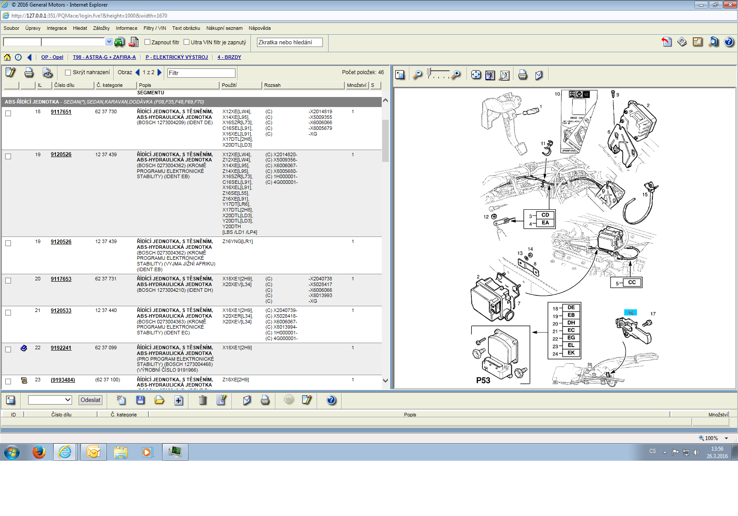Open the Hledat menu
This screenshot has height=516, width=738.
pos(80,28)
